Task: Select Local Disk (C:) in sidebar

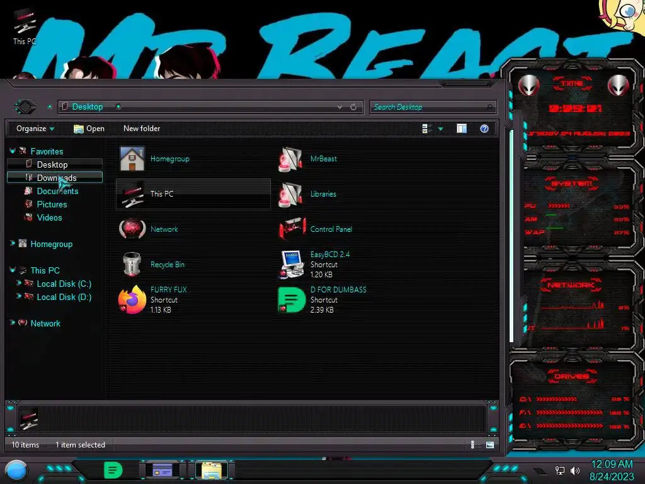Action: point(64,284)
